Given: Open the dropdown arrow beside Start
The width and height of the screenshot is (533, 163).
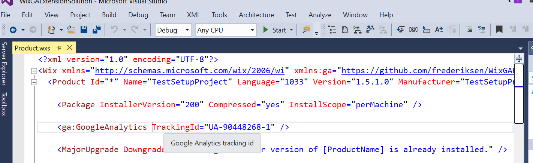Looking at the screenshot, I should [291, 30].
